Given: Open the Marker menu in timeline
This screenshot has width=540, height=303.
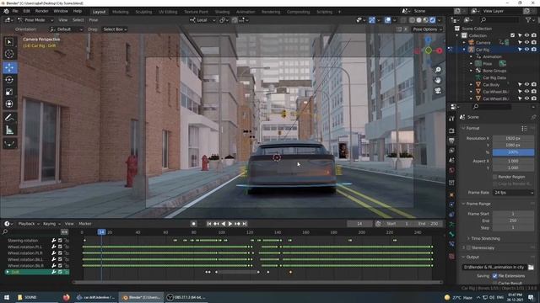Looking at the screenshot, I should [85, 224].
